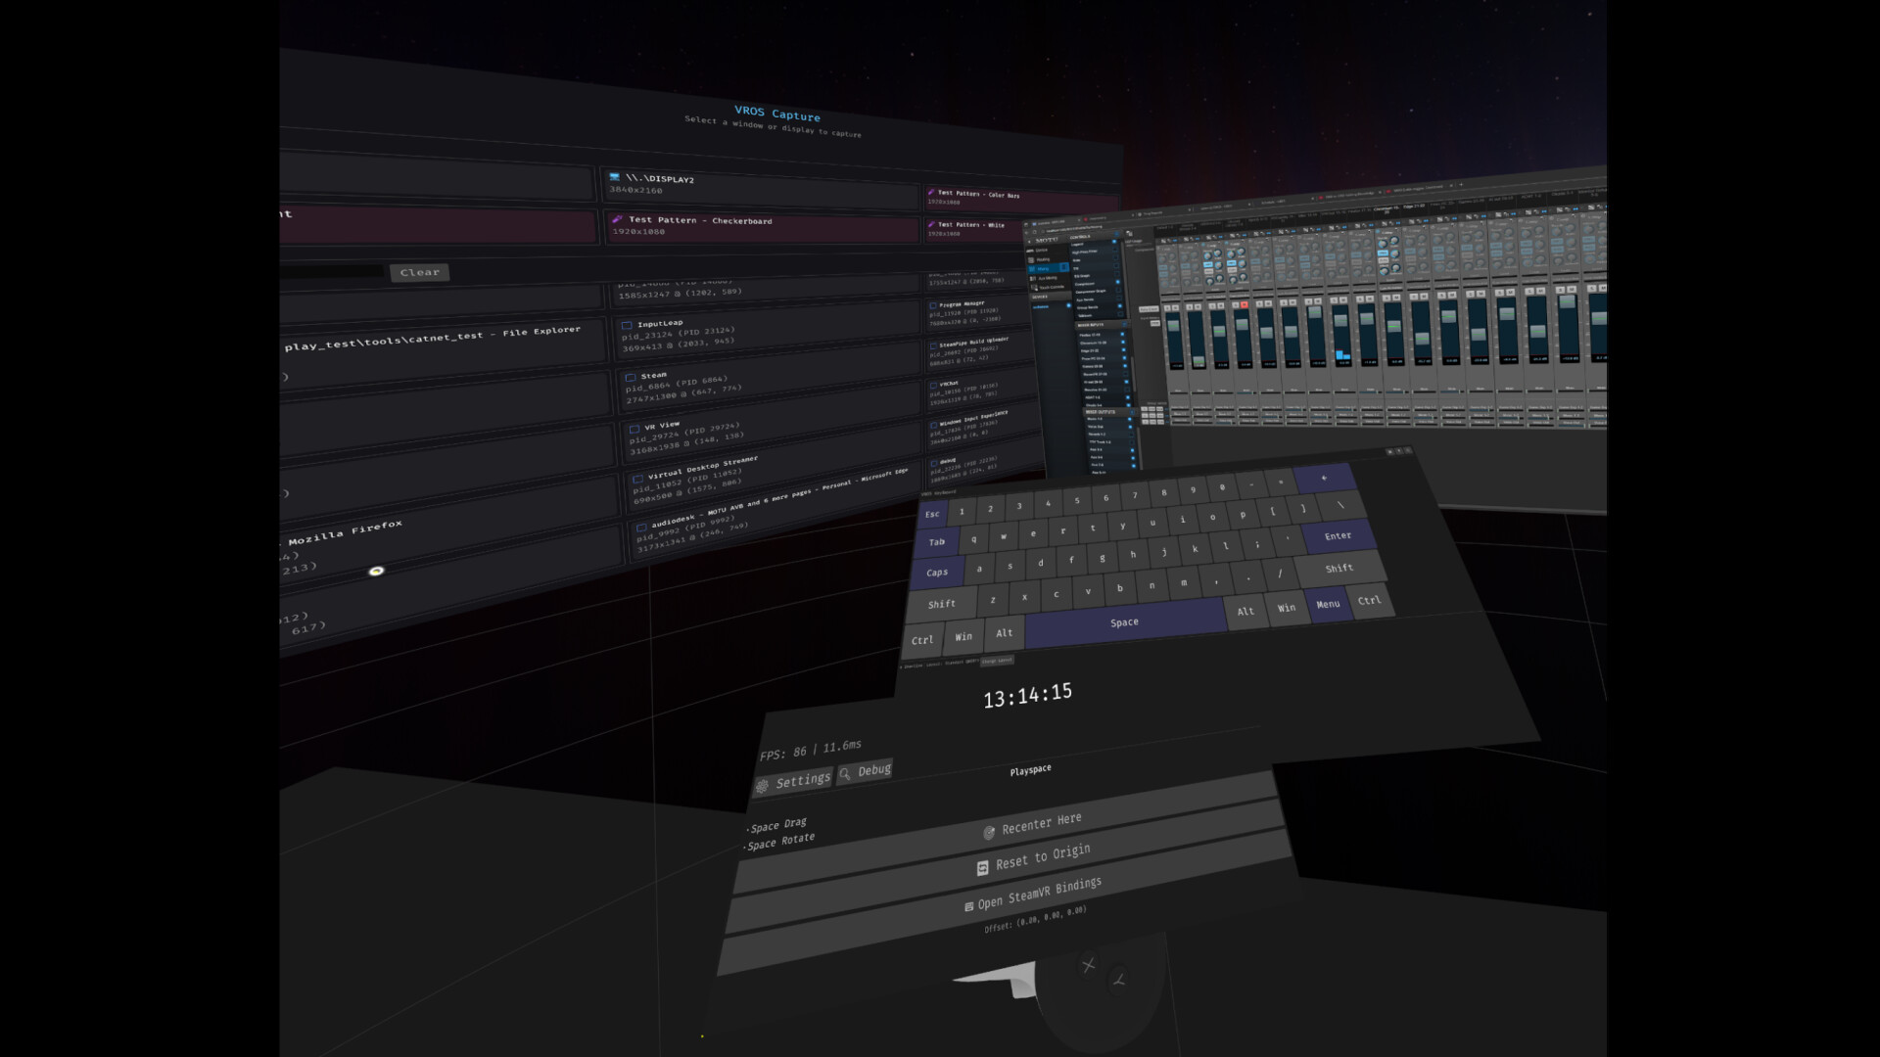Click the Open SteamVR Bindings icon

[968, 907]
